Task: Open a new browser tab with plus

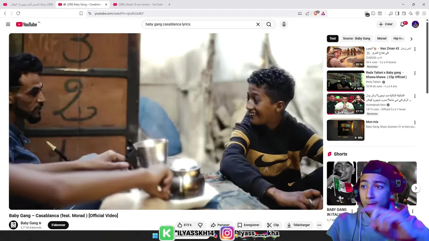Action: tap(169, 4)
